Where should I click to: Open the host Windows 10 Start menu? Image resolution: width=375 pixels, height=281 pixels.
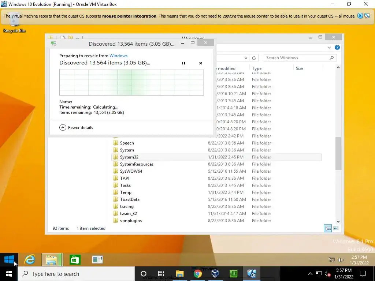pos(9,274)
